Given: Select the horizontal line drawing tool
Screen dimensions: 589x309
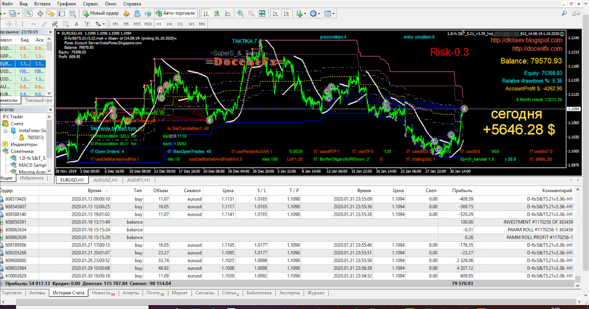Looking at the screenshot, I should [x=34, y=24].
